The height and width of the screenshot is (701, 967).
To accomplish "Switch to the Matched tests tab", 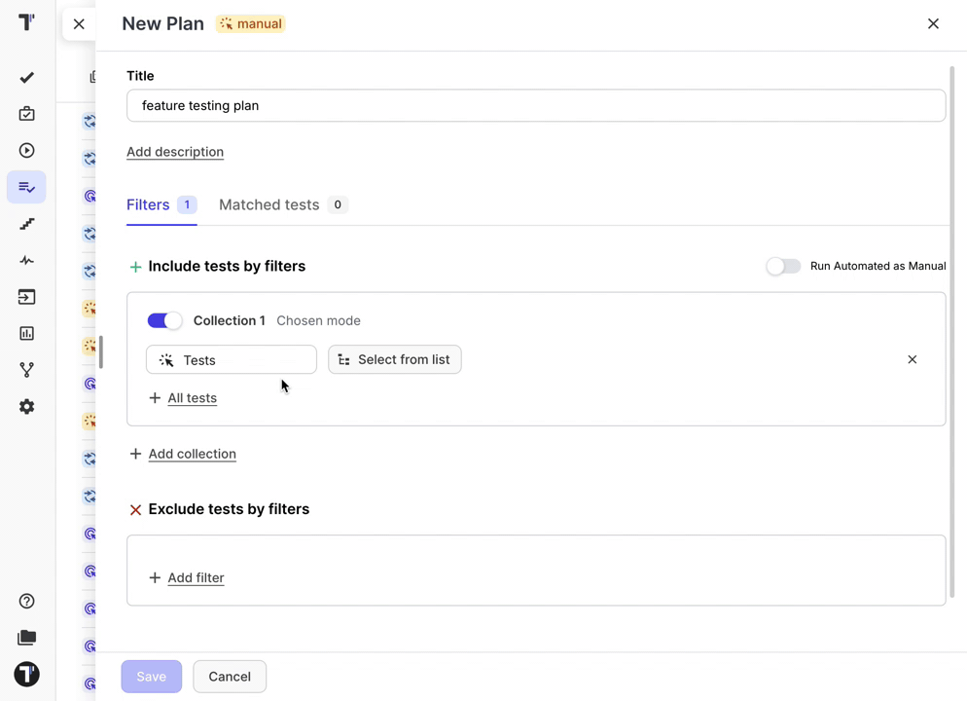I will pos(269,204).
